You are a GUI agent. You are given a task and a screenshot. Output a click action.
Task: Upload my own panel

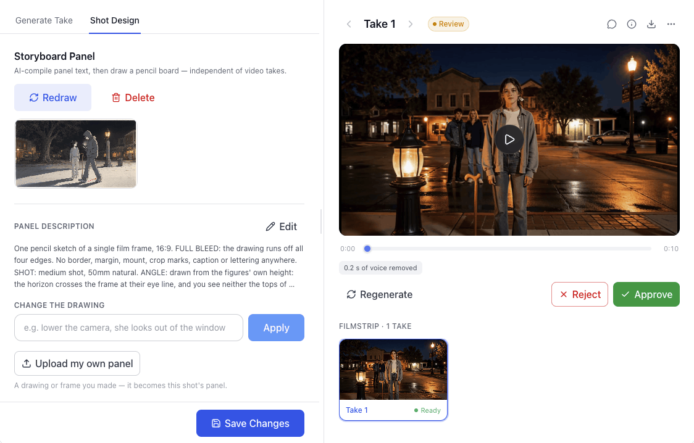(77, 363)
